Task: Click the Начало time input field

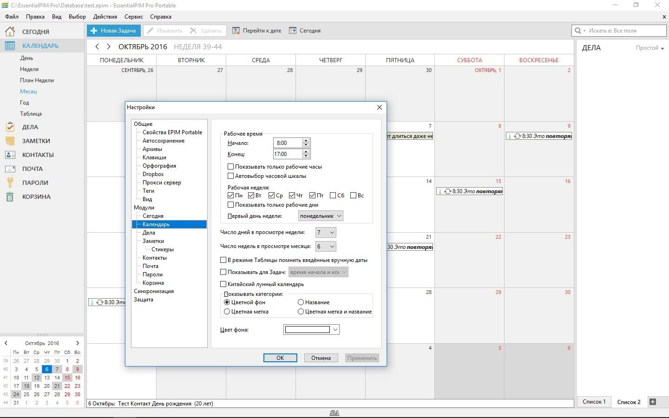Action: tap(288, 143)
